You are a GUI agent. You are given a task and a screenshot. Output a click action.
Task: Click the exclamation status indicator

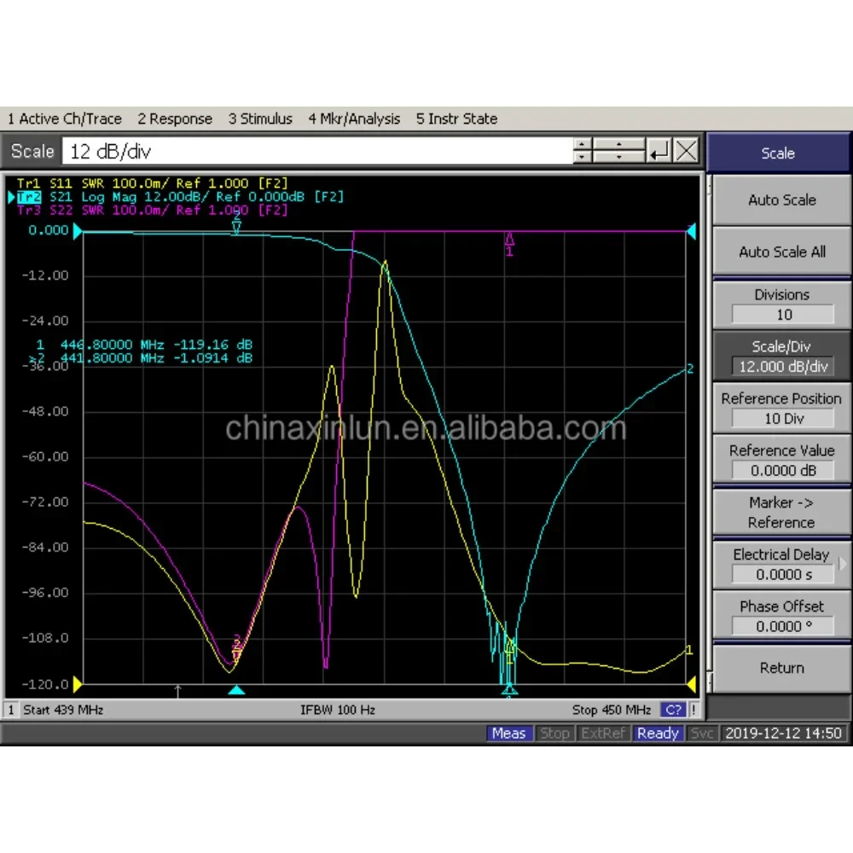click(x=693, y=710)
